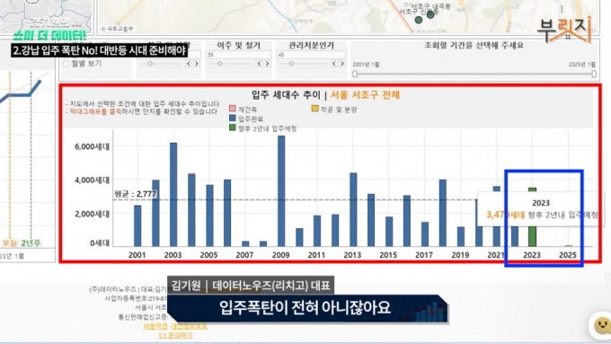Click the tiny yellow 2025 bar

569,246
